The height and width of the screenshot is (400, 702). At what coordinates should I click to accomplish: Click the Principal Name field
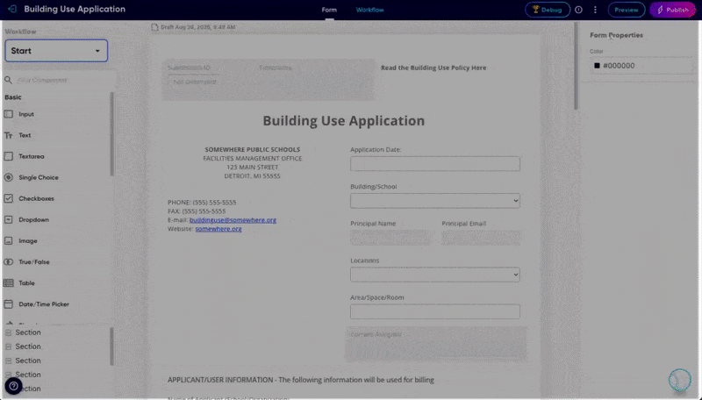tap(390, 238)
